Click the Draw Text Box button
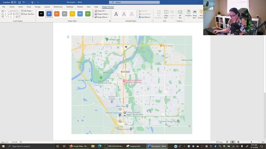The width and height of the screenshot is (266, 149). pos(27,14)
